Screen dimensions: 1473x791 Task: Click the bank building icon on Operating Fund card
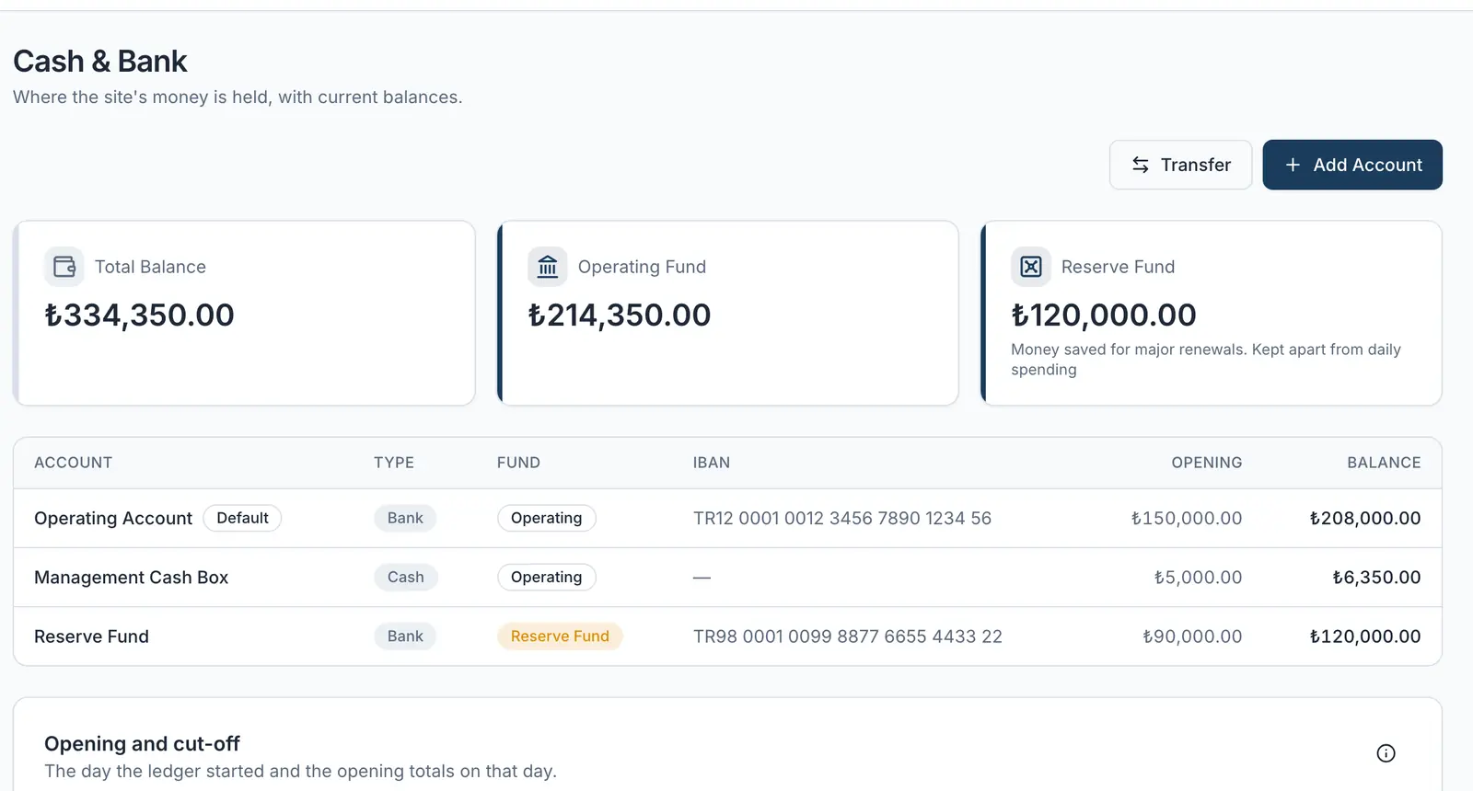point(548,267)
